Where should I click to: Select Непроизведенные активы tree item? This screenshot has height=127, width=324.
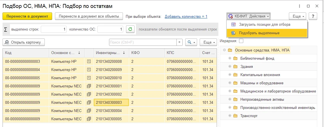pyautogui.click(x=262, y=99)
